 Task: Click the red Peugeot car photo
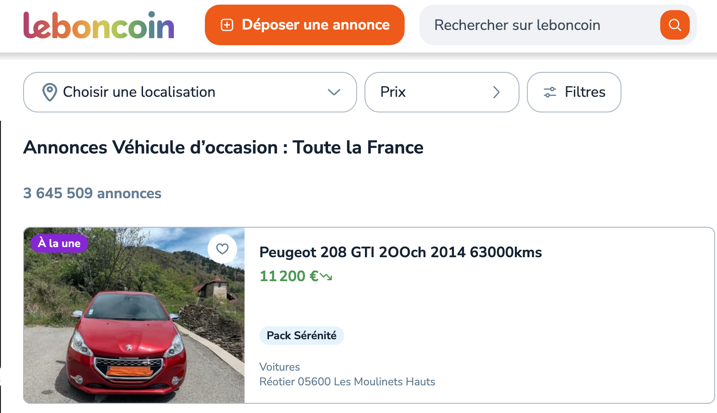click(x=134, y=332)
